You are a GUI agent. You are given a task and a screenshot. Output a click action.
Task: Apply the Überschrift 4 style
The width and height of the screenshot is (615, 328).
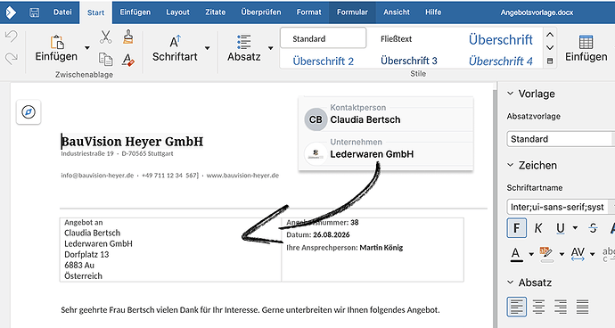click(501, 61)
